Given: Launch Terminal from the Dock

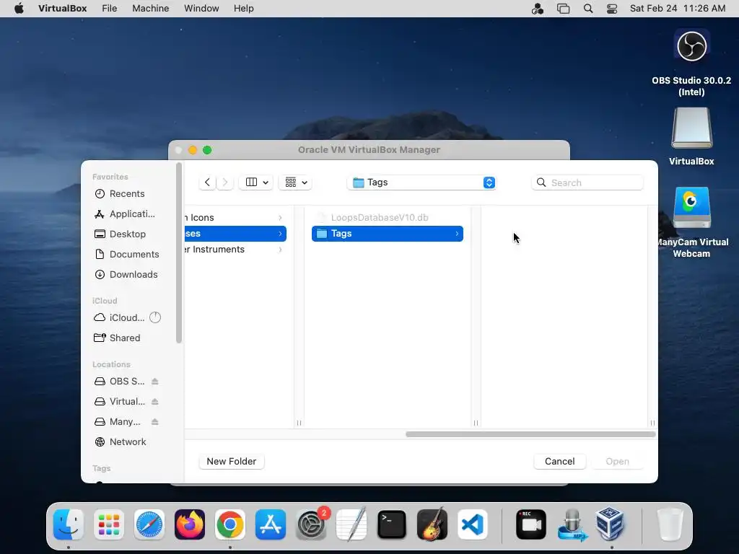Looking at the screenshot, I should pos(392,524).
